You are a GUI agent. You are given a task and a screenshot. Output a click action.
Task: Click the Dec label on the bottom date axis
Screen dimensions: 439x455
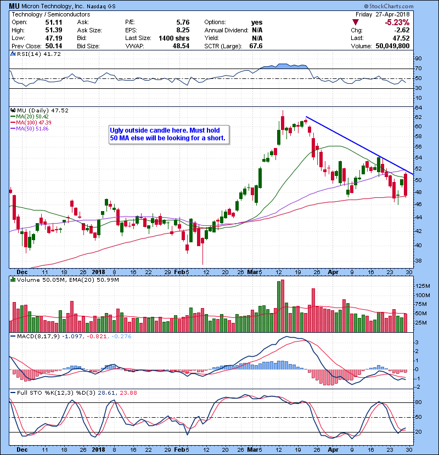click(x=22, y=450)
